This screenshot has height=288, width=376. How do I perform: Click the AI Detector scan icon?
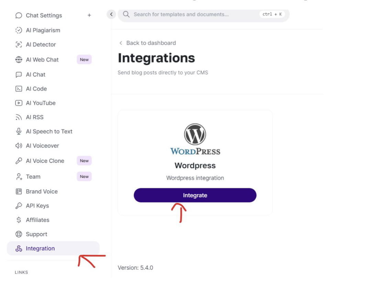[19, 45]
